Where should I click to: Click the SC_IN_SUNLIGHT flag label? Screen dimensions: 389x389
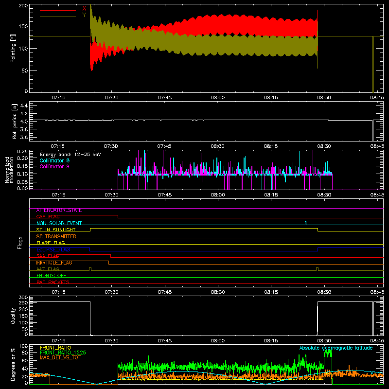click(56, 230)
